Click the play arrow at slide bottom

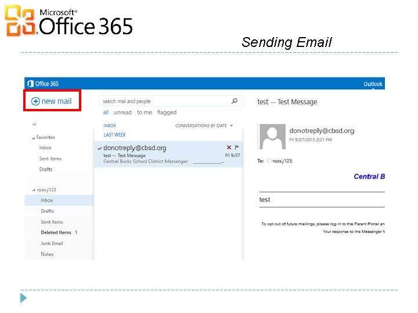[x=23, y=298]
